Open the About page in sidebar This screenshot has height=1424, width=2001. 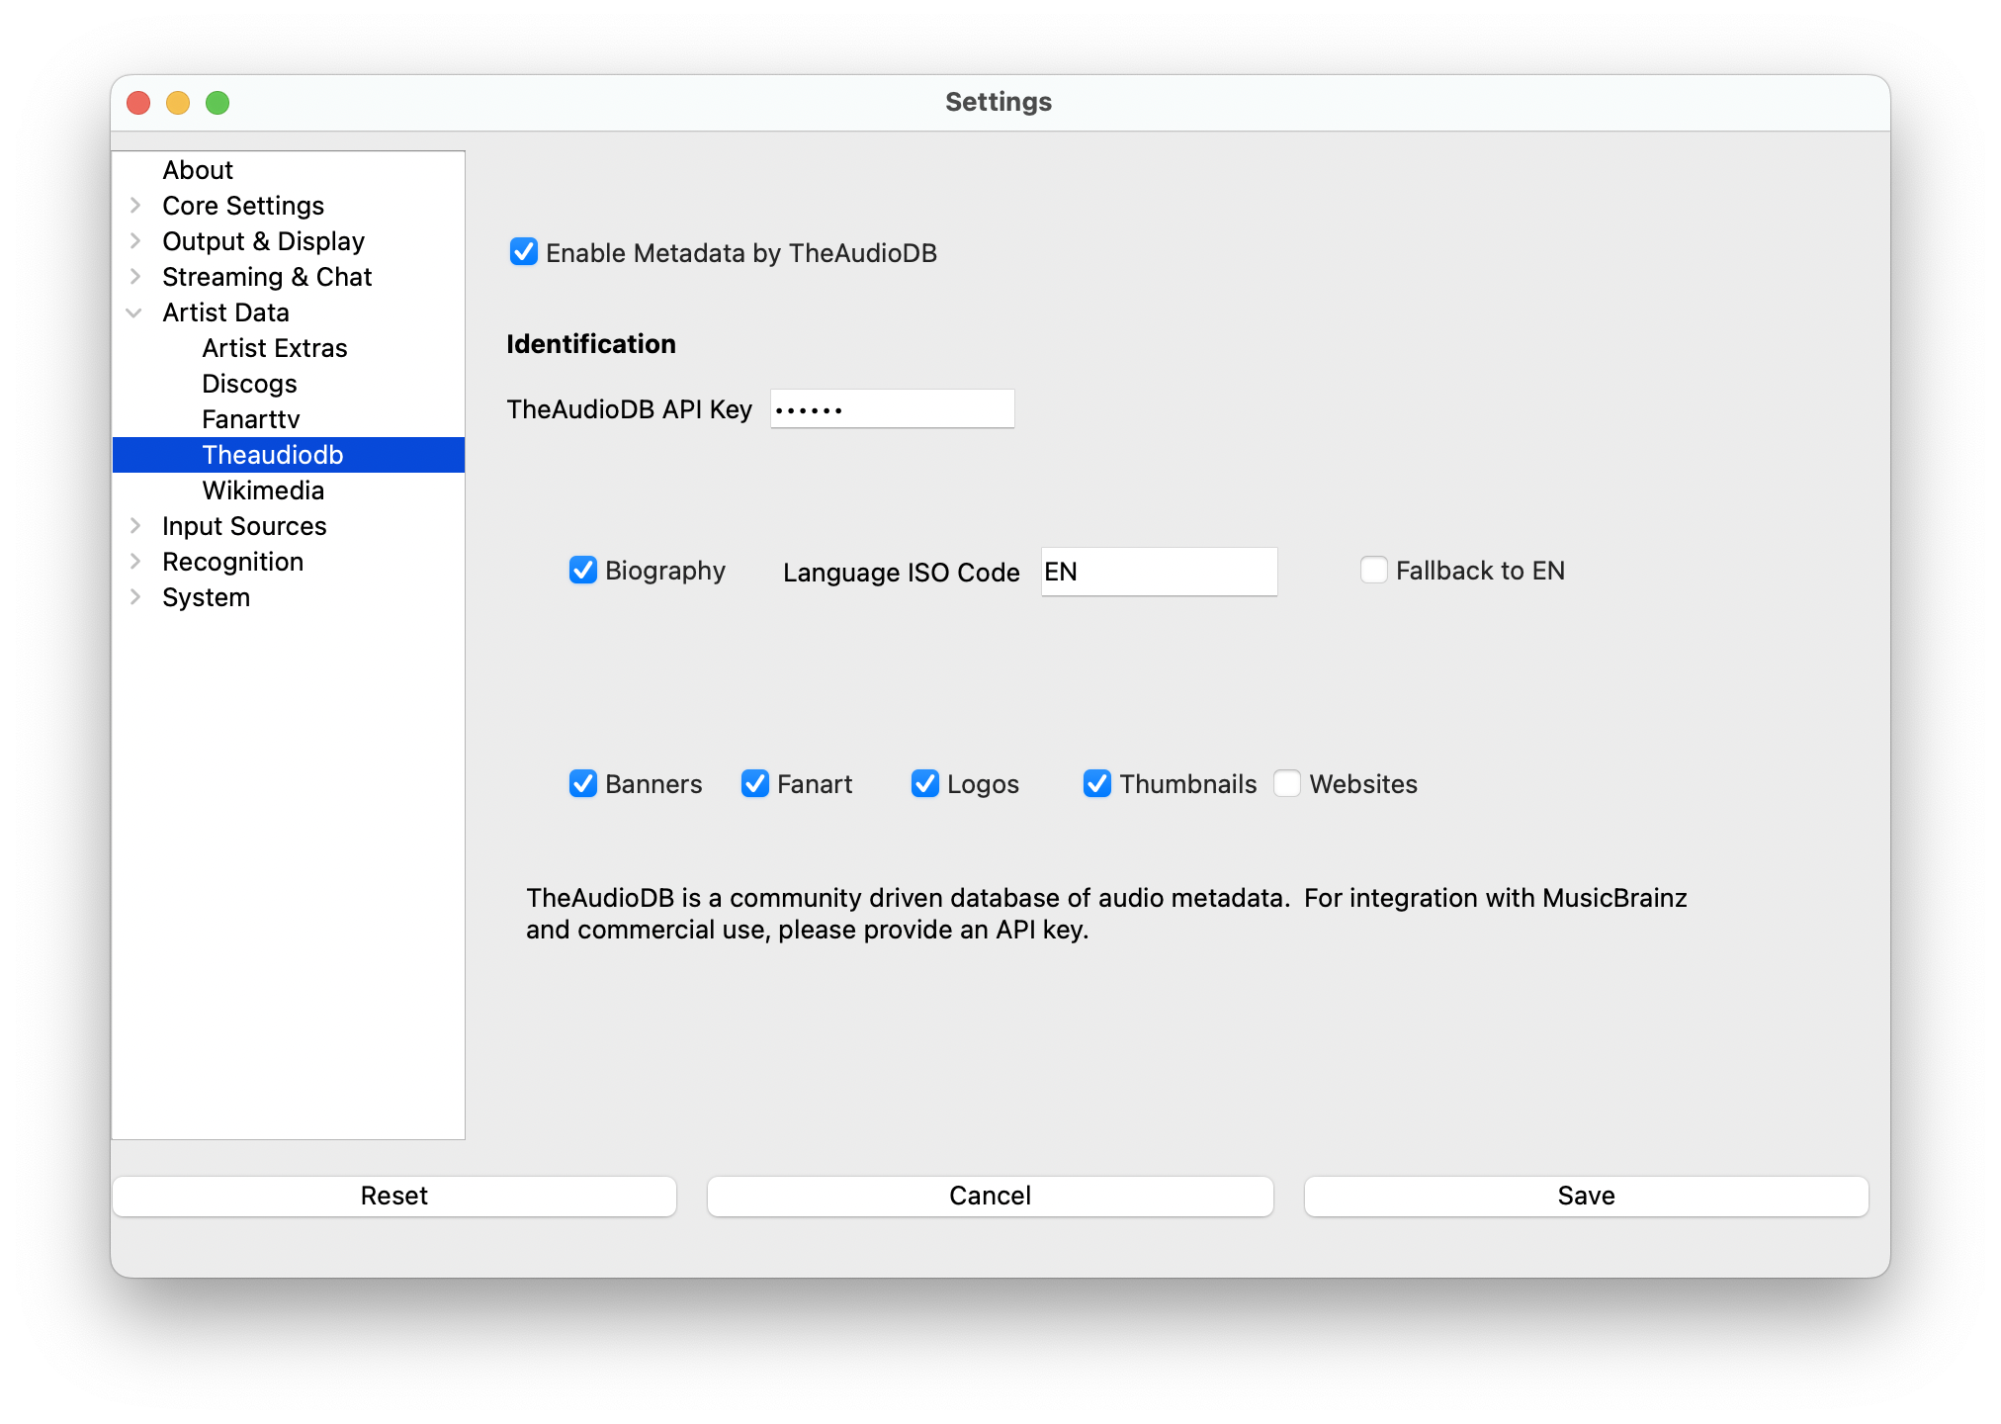(x=198, y=170)
